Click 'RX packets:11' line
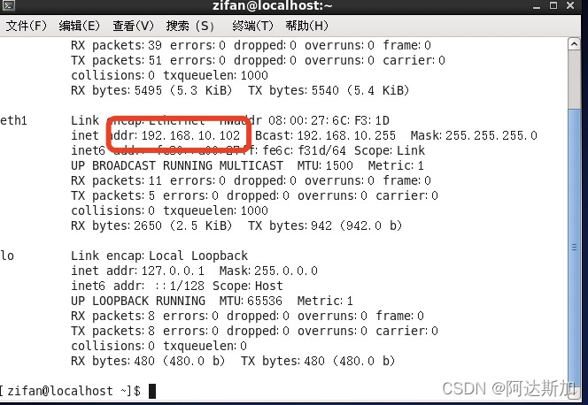 click(251, 180)
